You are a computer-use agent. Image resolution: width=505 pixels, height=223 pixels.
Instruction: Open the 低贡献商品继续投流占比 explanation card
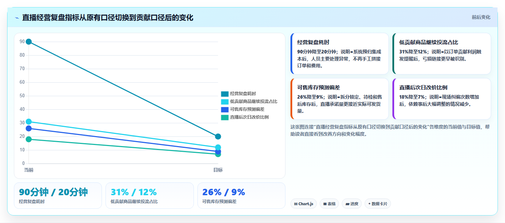coord(442,53)
